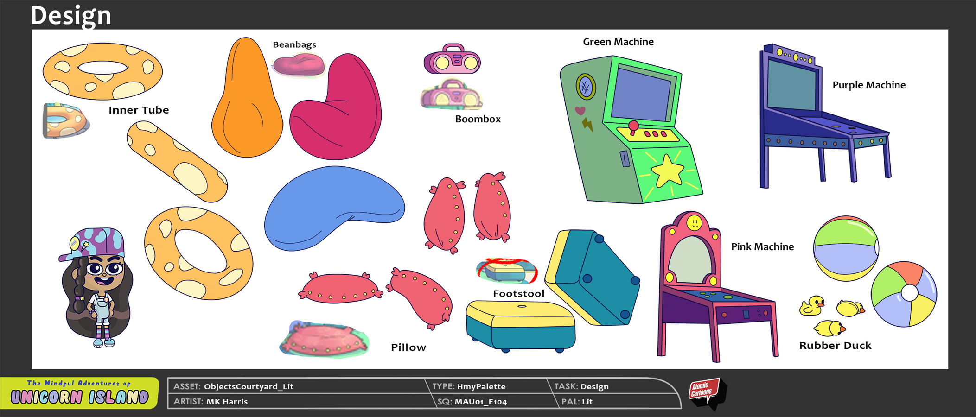
Task: Select the girl character with the purple cap
Action: pos(97,287)
